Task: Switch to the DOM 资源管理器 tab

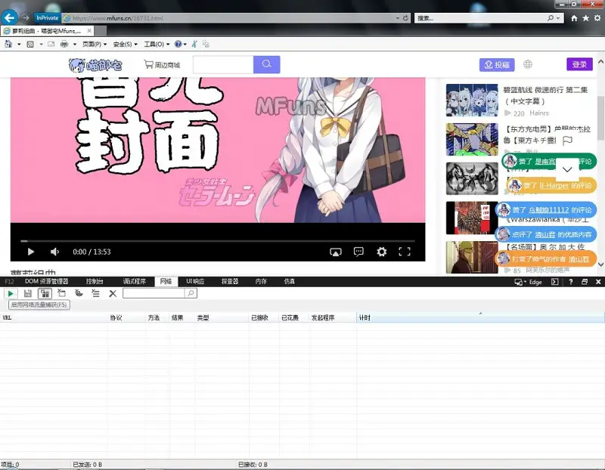Action: (47, 281)
